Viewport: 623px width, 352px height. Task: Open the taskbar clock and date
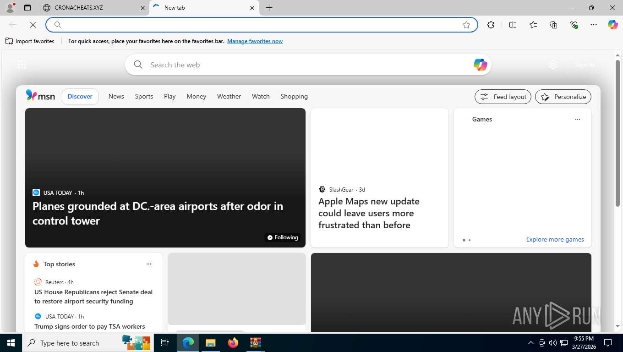point(584,343)
